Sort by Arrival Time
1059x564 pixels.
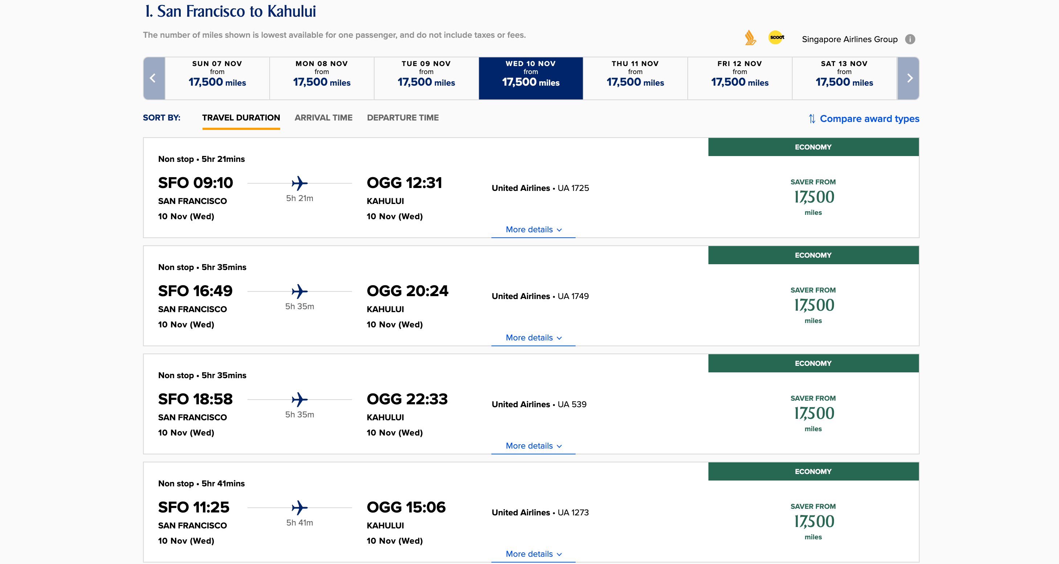[x=323, y=118]
